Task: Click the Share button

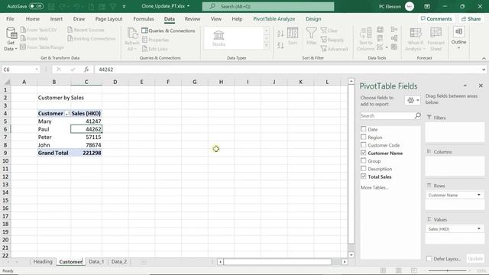Action: (471, 18)
